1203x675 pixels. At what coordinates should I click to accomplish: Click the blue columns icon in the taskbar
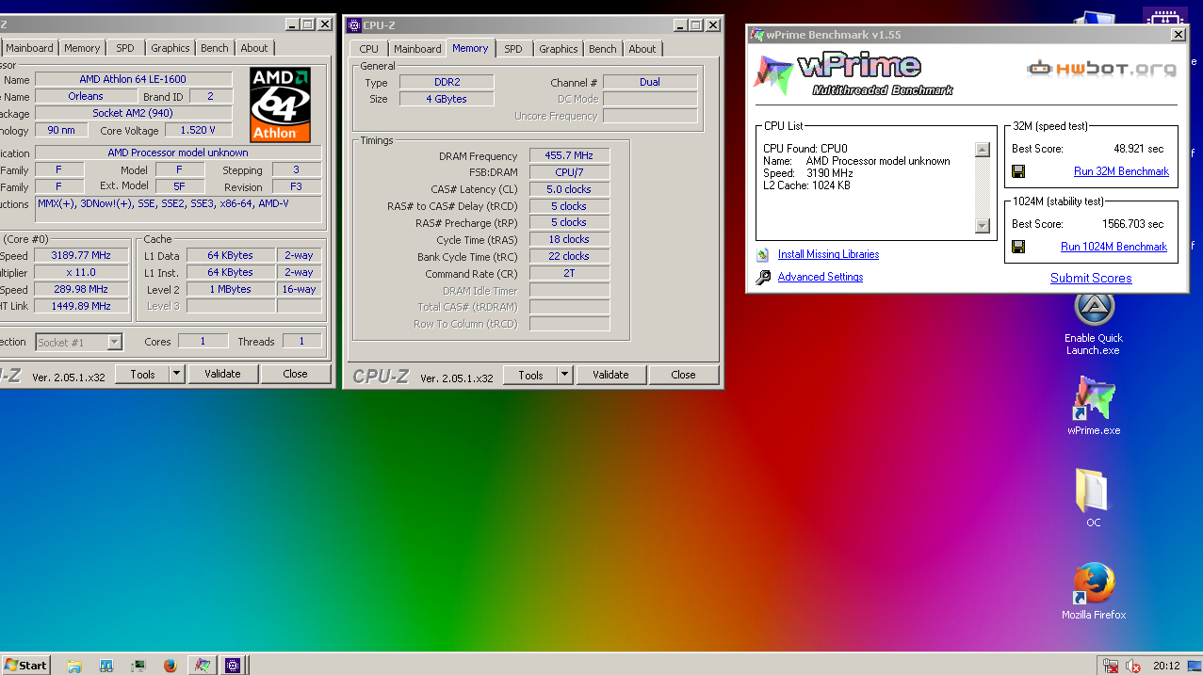pyautogui.click(x=106, y=665)
